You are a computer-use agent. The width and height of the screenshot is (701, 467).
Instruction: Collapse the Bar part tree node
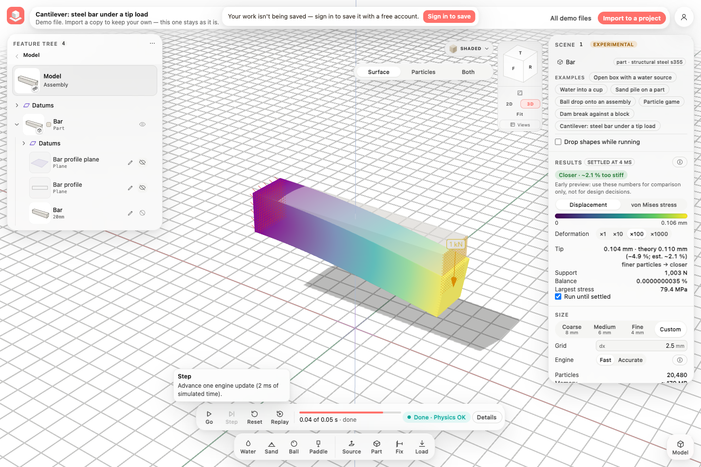pos(17,125)
